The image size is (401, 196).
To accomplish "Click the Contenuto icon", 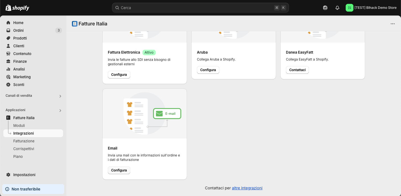I will coord(8,54).
